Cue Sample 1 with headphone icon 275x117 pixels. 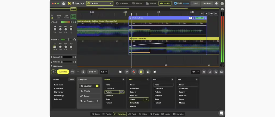[x=74, y=57]
